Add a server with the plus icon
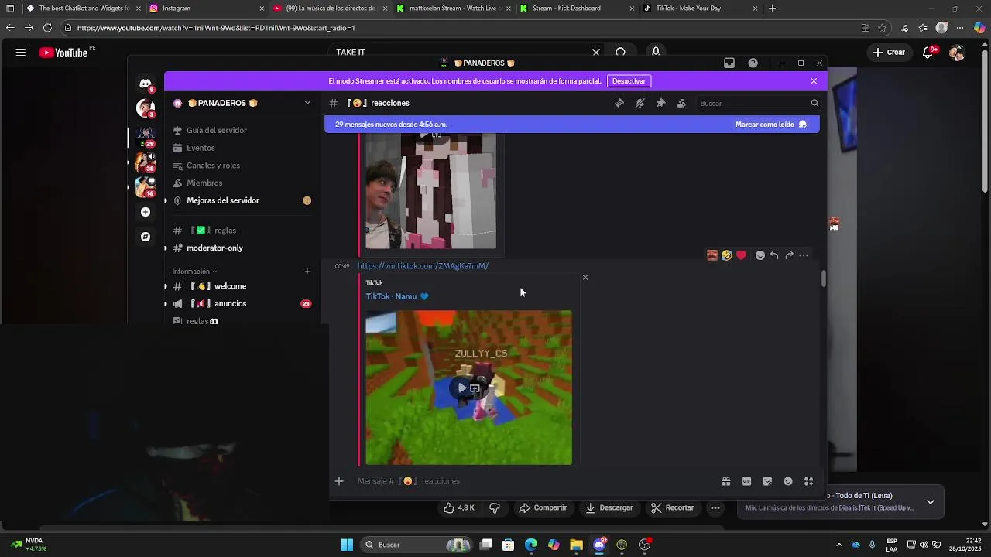 (146, 212)
